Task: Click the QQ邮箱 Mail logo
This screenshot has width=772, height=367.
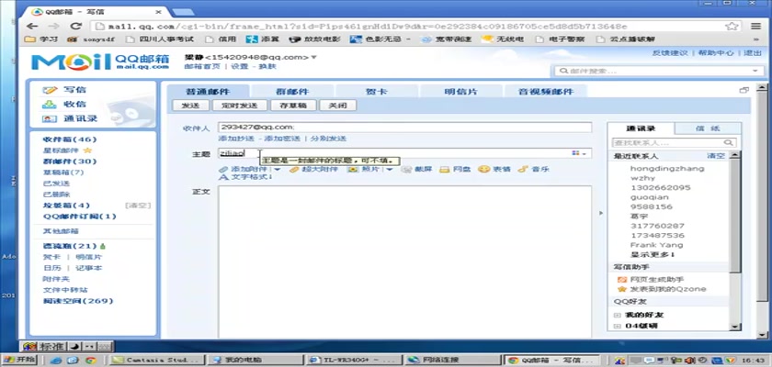Action: (x=100, y=62)
